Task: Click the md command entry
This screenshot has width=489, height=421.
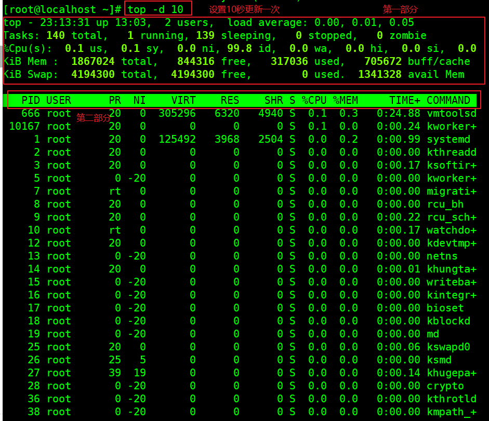Action: click(x=433, y=334)
